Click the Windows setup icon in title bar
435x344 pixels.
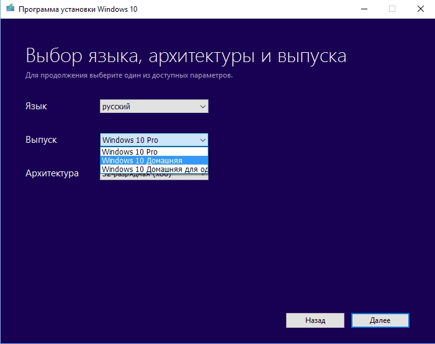[10, 8]
